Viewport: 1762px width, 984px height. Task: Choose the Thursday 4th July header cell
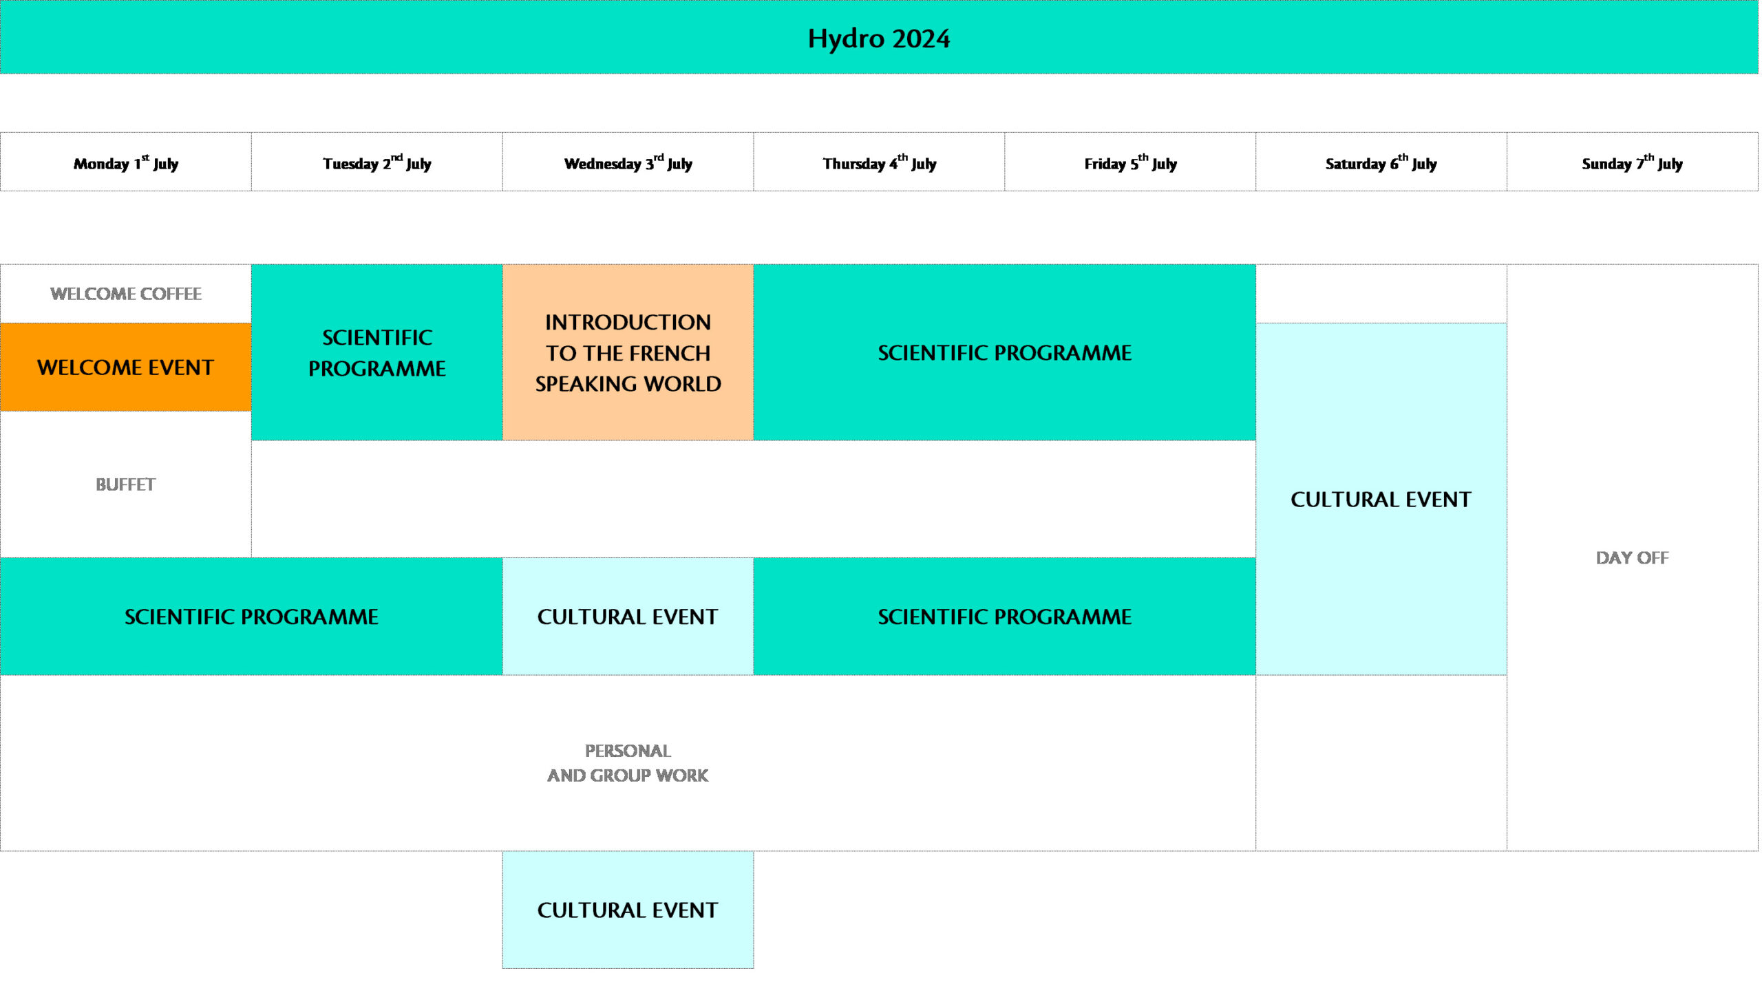coord(879,163)
